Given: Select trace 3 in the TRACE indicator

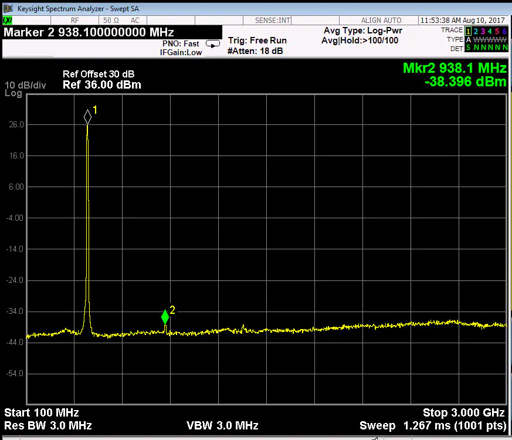Looking at the screenshot, I should click(x=483, y=31).
